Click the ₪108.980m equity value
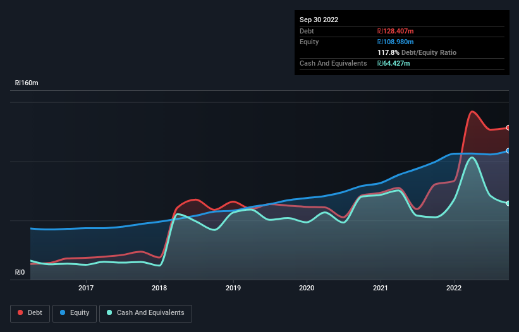 [396, 42]
